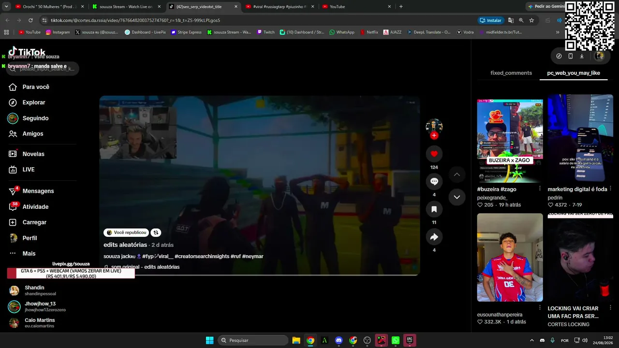The image size is (619, 348).
Task: Click the TikTok logo
Action: point(27,52)
